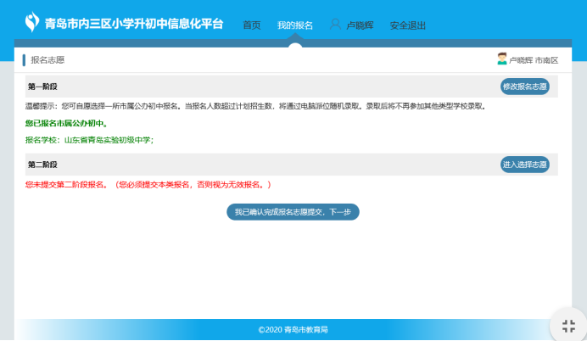587x341 pixels.
Task: Click the 青岛市内三区小学升初中信息化平台 title
Action: 134,24
